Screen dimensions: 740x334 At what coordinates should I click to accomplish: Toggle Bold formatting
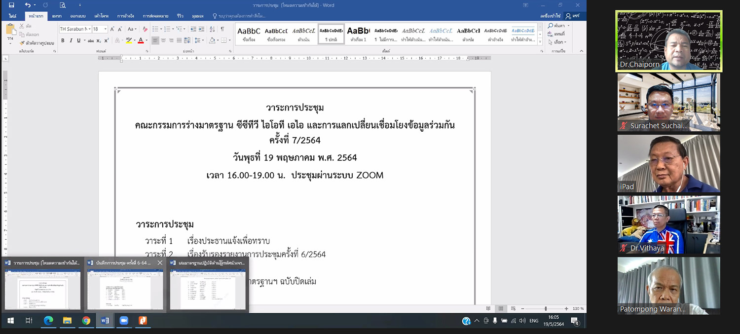63,40
